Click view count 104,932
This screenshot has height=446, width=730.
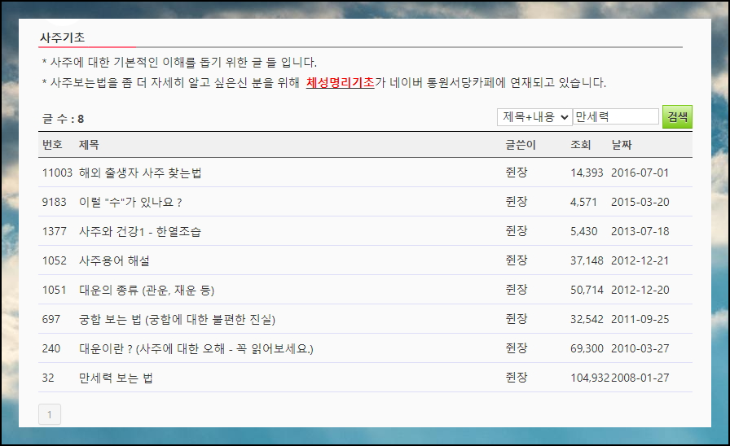(590, 378)
